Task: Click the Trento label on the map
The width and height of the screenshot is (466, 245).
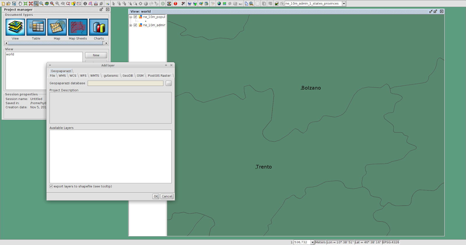Action: (x=264, y=167)
